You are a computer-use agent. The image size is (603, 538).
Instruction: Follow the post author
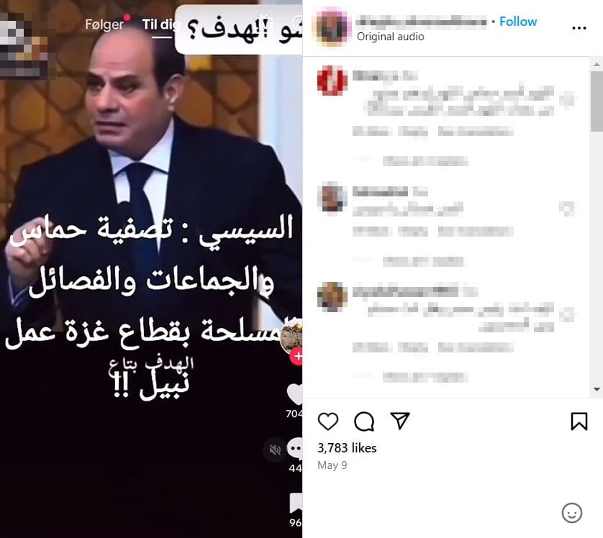518,22
